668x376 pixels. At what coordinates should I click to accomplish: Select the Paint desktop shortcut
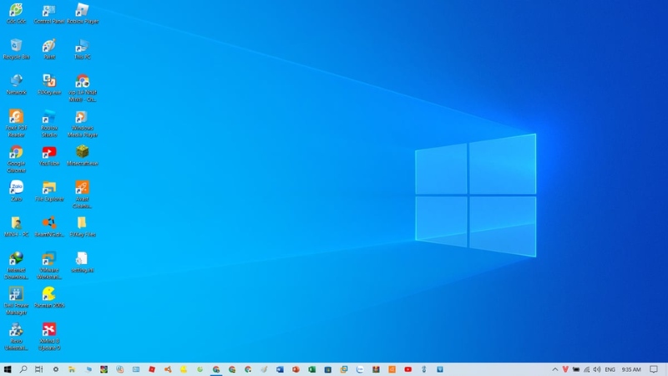[49, 47]
